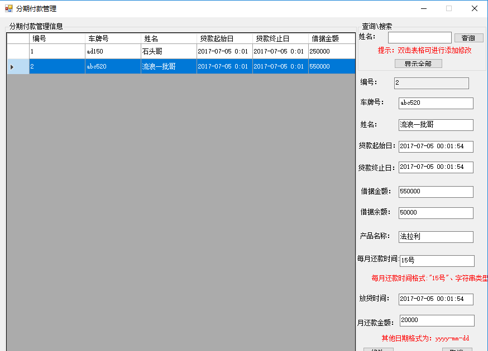Sort by the 贷款终止日 column header

[x=280, y=38]
